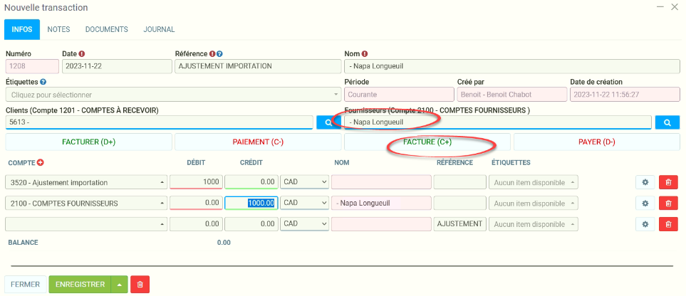Open CAD currency dropdown on first row
The image size is (686, 296).
click(304, 182)
